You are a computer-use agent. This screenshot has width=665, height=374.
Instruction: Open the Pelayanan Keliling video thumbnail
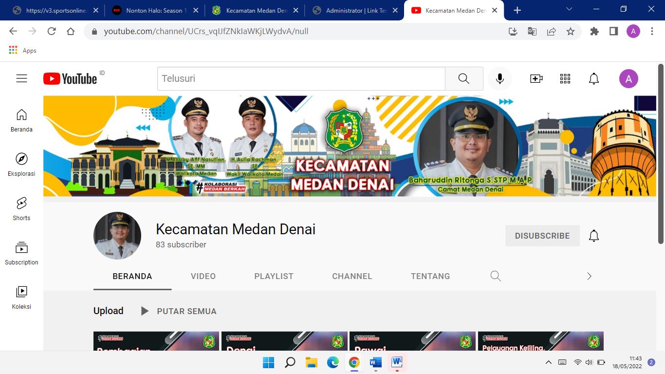tap(541, 341)
